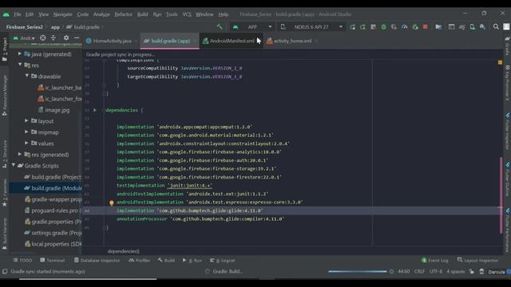Expand the mipmap folder
The height and width of the screenshot is (287, 511).
tap(26, 132)
